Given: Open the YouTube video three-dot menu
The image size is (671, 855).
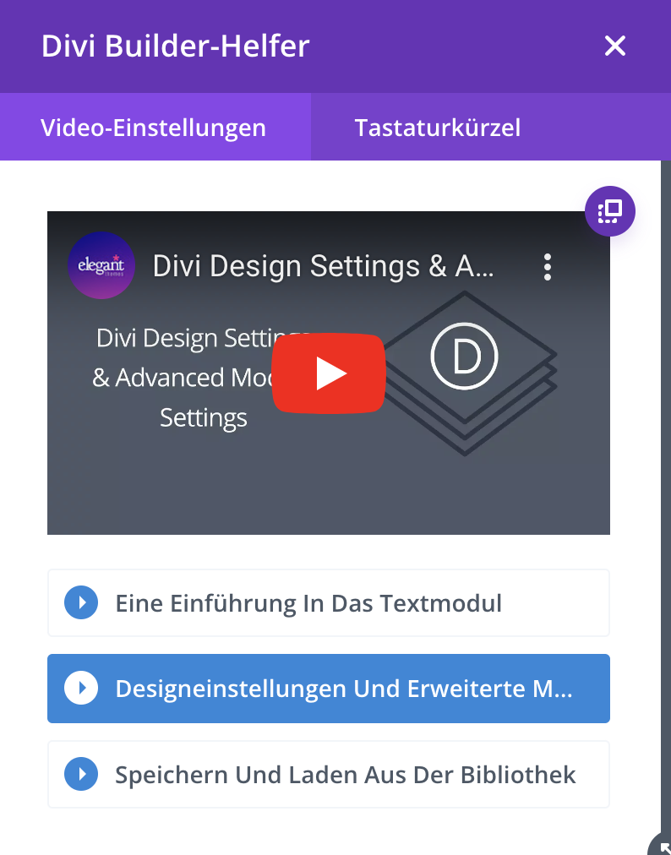Looking at the screenshot, I should (548, 267).
